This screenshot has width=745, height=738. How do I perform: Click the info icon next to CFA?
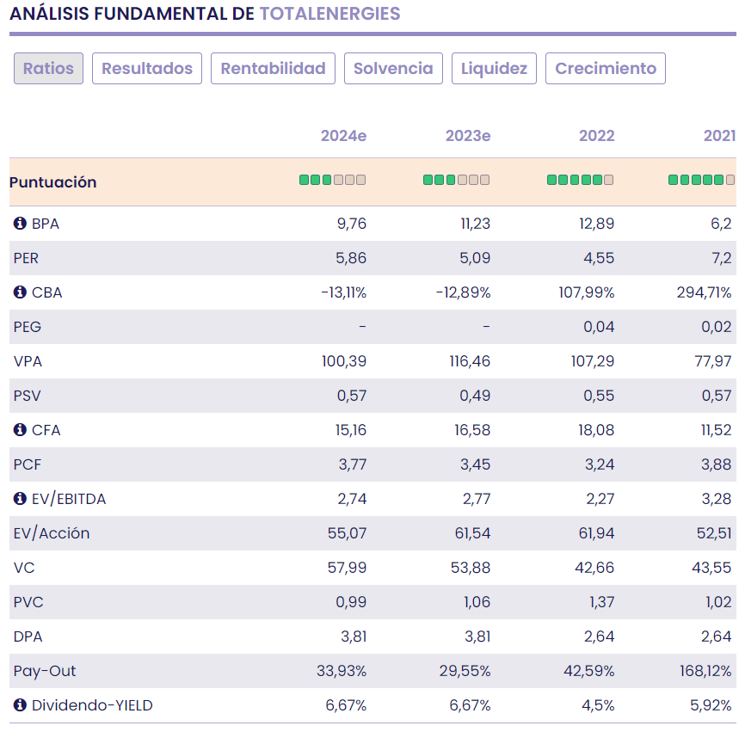pyautogui.click(x=21, y=430)
